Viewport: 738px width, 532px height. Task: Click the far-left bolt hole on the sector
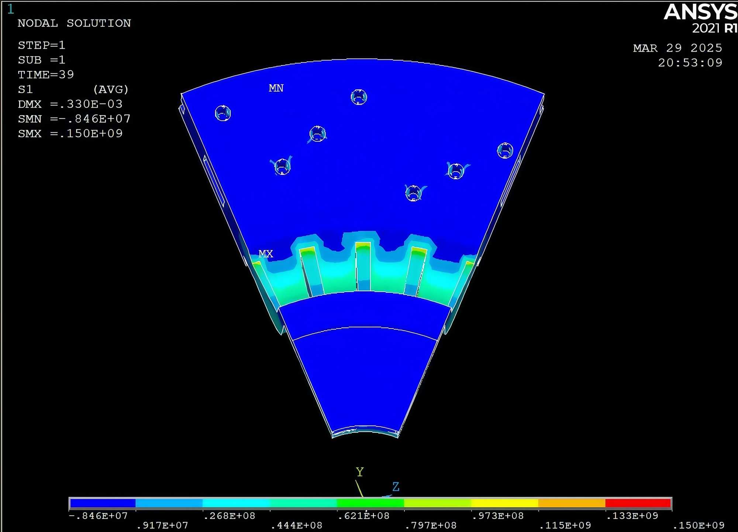223,113
